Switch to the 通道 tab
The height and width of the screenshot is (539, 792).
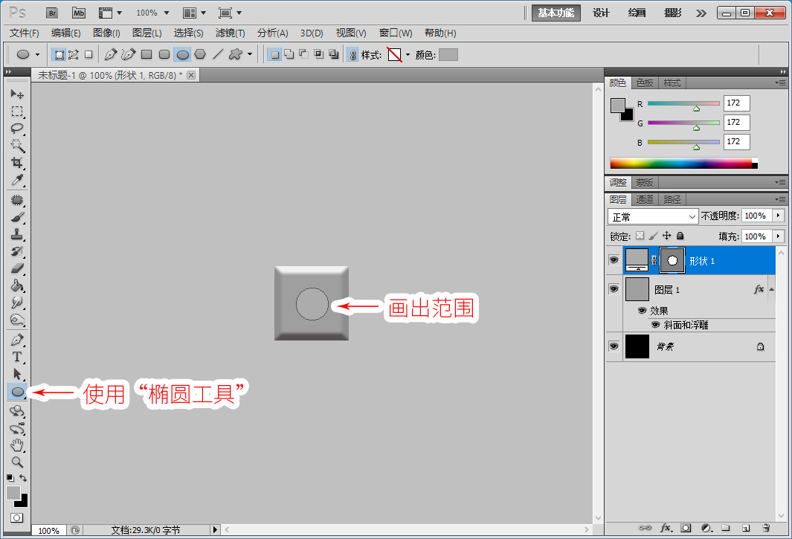coord(645,199)
